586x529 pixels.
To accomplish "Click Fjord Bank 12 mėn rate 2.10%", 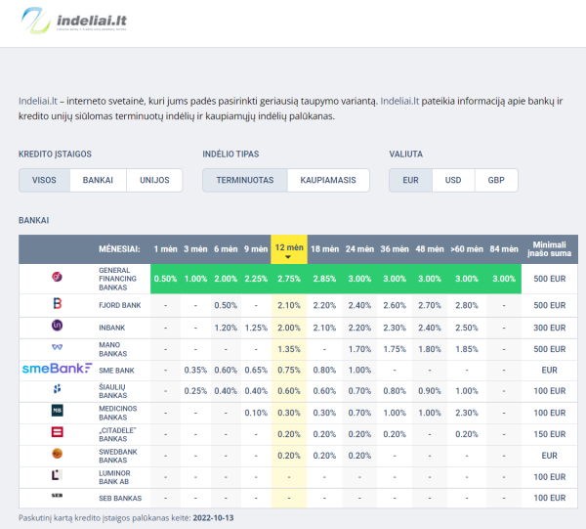I will tap(289, 305).
